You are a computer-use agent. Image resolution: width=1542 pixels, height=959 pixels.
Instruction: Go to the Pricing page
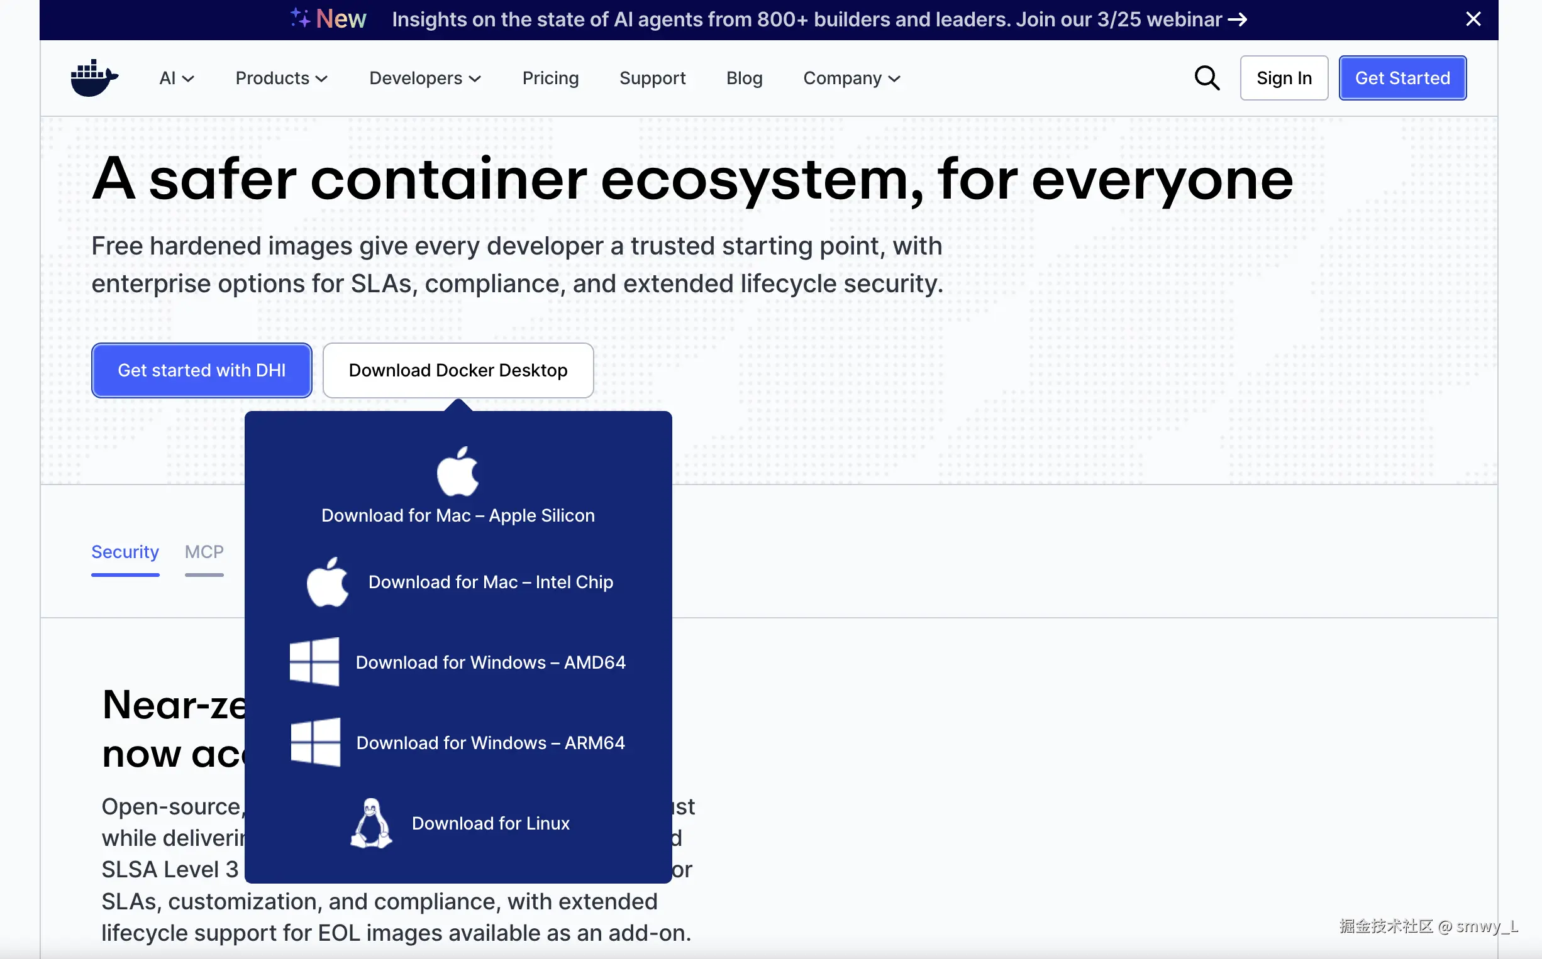point(550,78)
